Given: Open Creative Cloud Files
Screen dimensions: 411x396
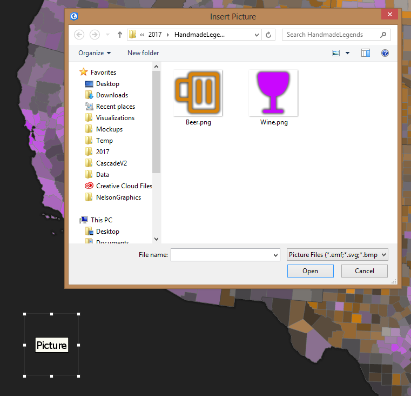Looking at the screenshot, I should point(124,186).
